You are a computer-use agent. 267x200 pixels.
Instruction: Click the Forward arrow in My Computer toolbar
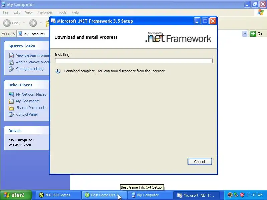[33, 23]
